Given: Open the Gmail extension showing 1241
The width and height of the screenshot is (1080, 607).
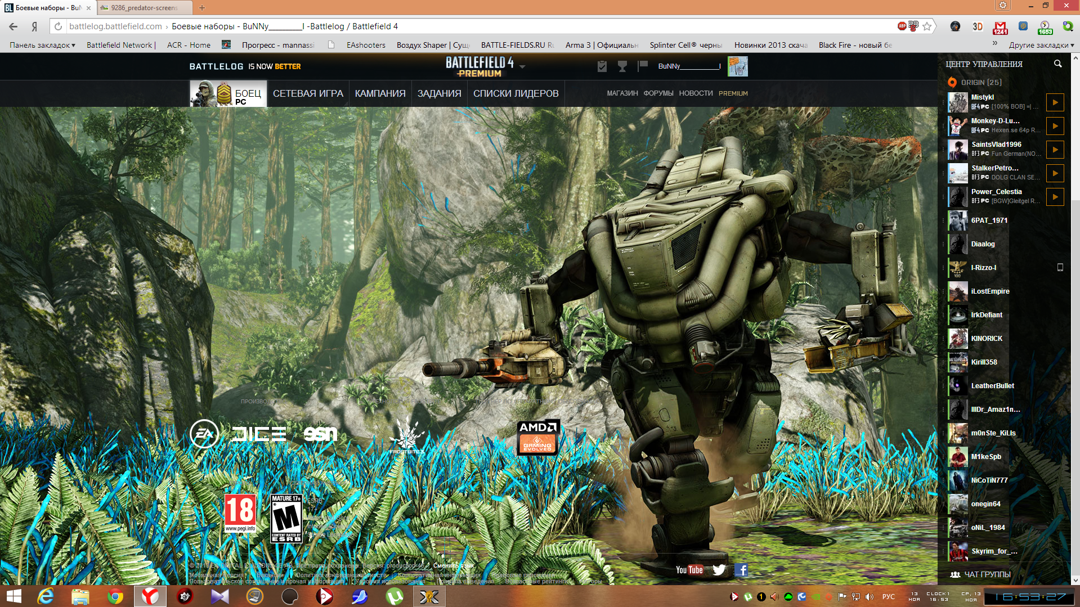Looking at the screenshot, I should tap(1000, 27).
